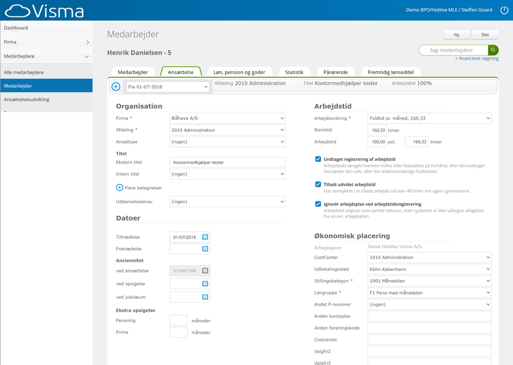The image size is (513, 365).
Task: Collapse the Medarbejdere sidebar menu
Action: coord(46,56)
